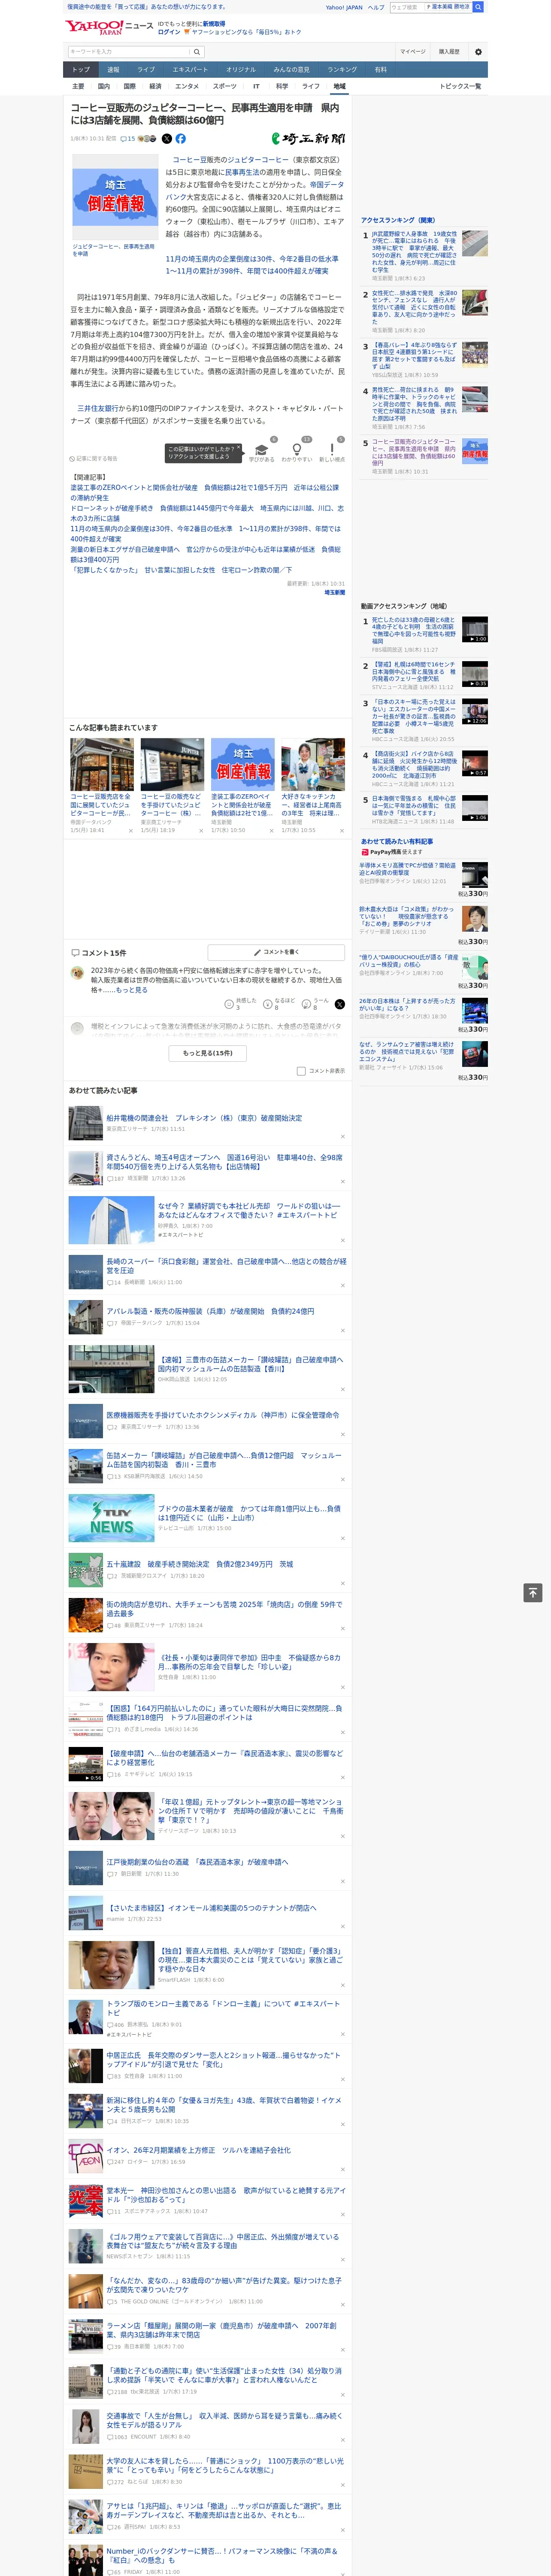Toggle コメント非表示 checkbox

(x=301, y=1071)
